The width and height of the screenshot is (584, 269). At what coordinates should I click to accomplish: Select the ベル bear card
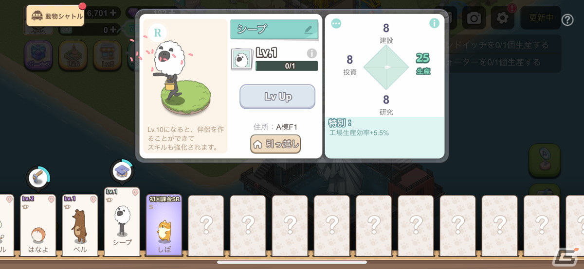tap(80, 225)
